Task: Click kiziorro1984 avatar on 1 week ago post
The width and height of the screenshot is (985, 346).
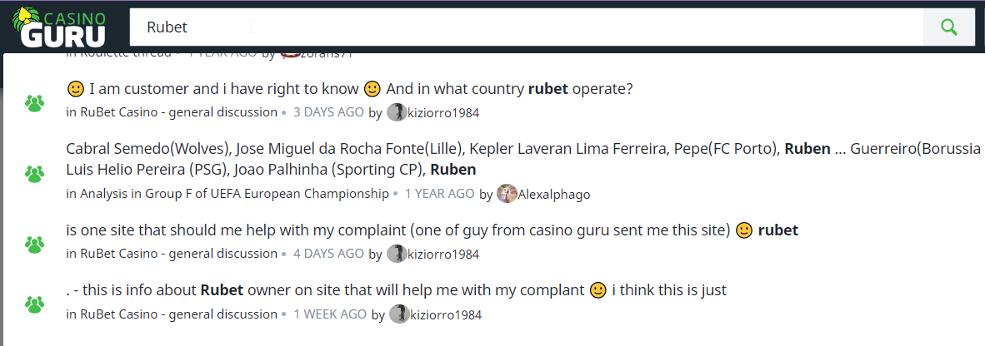Action: point(399,314)
